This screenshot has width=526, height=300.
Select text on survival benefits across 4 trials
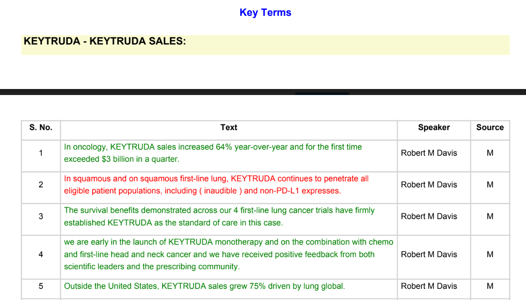219,217
